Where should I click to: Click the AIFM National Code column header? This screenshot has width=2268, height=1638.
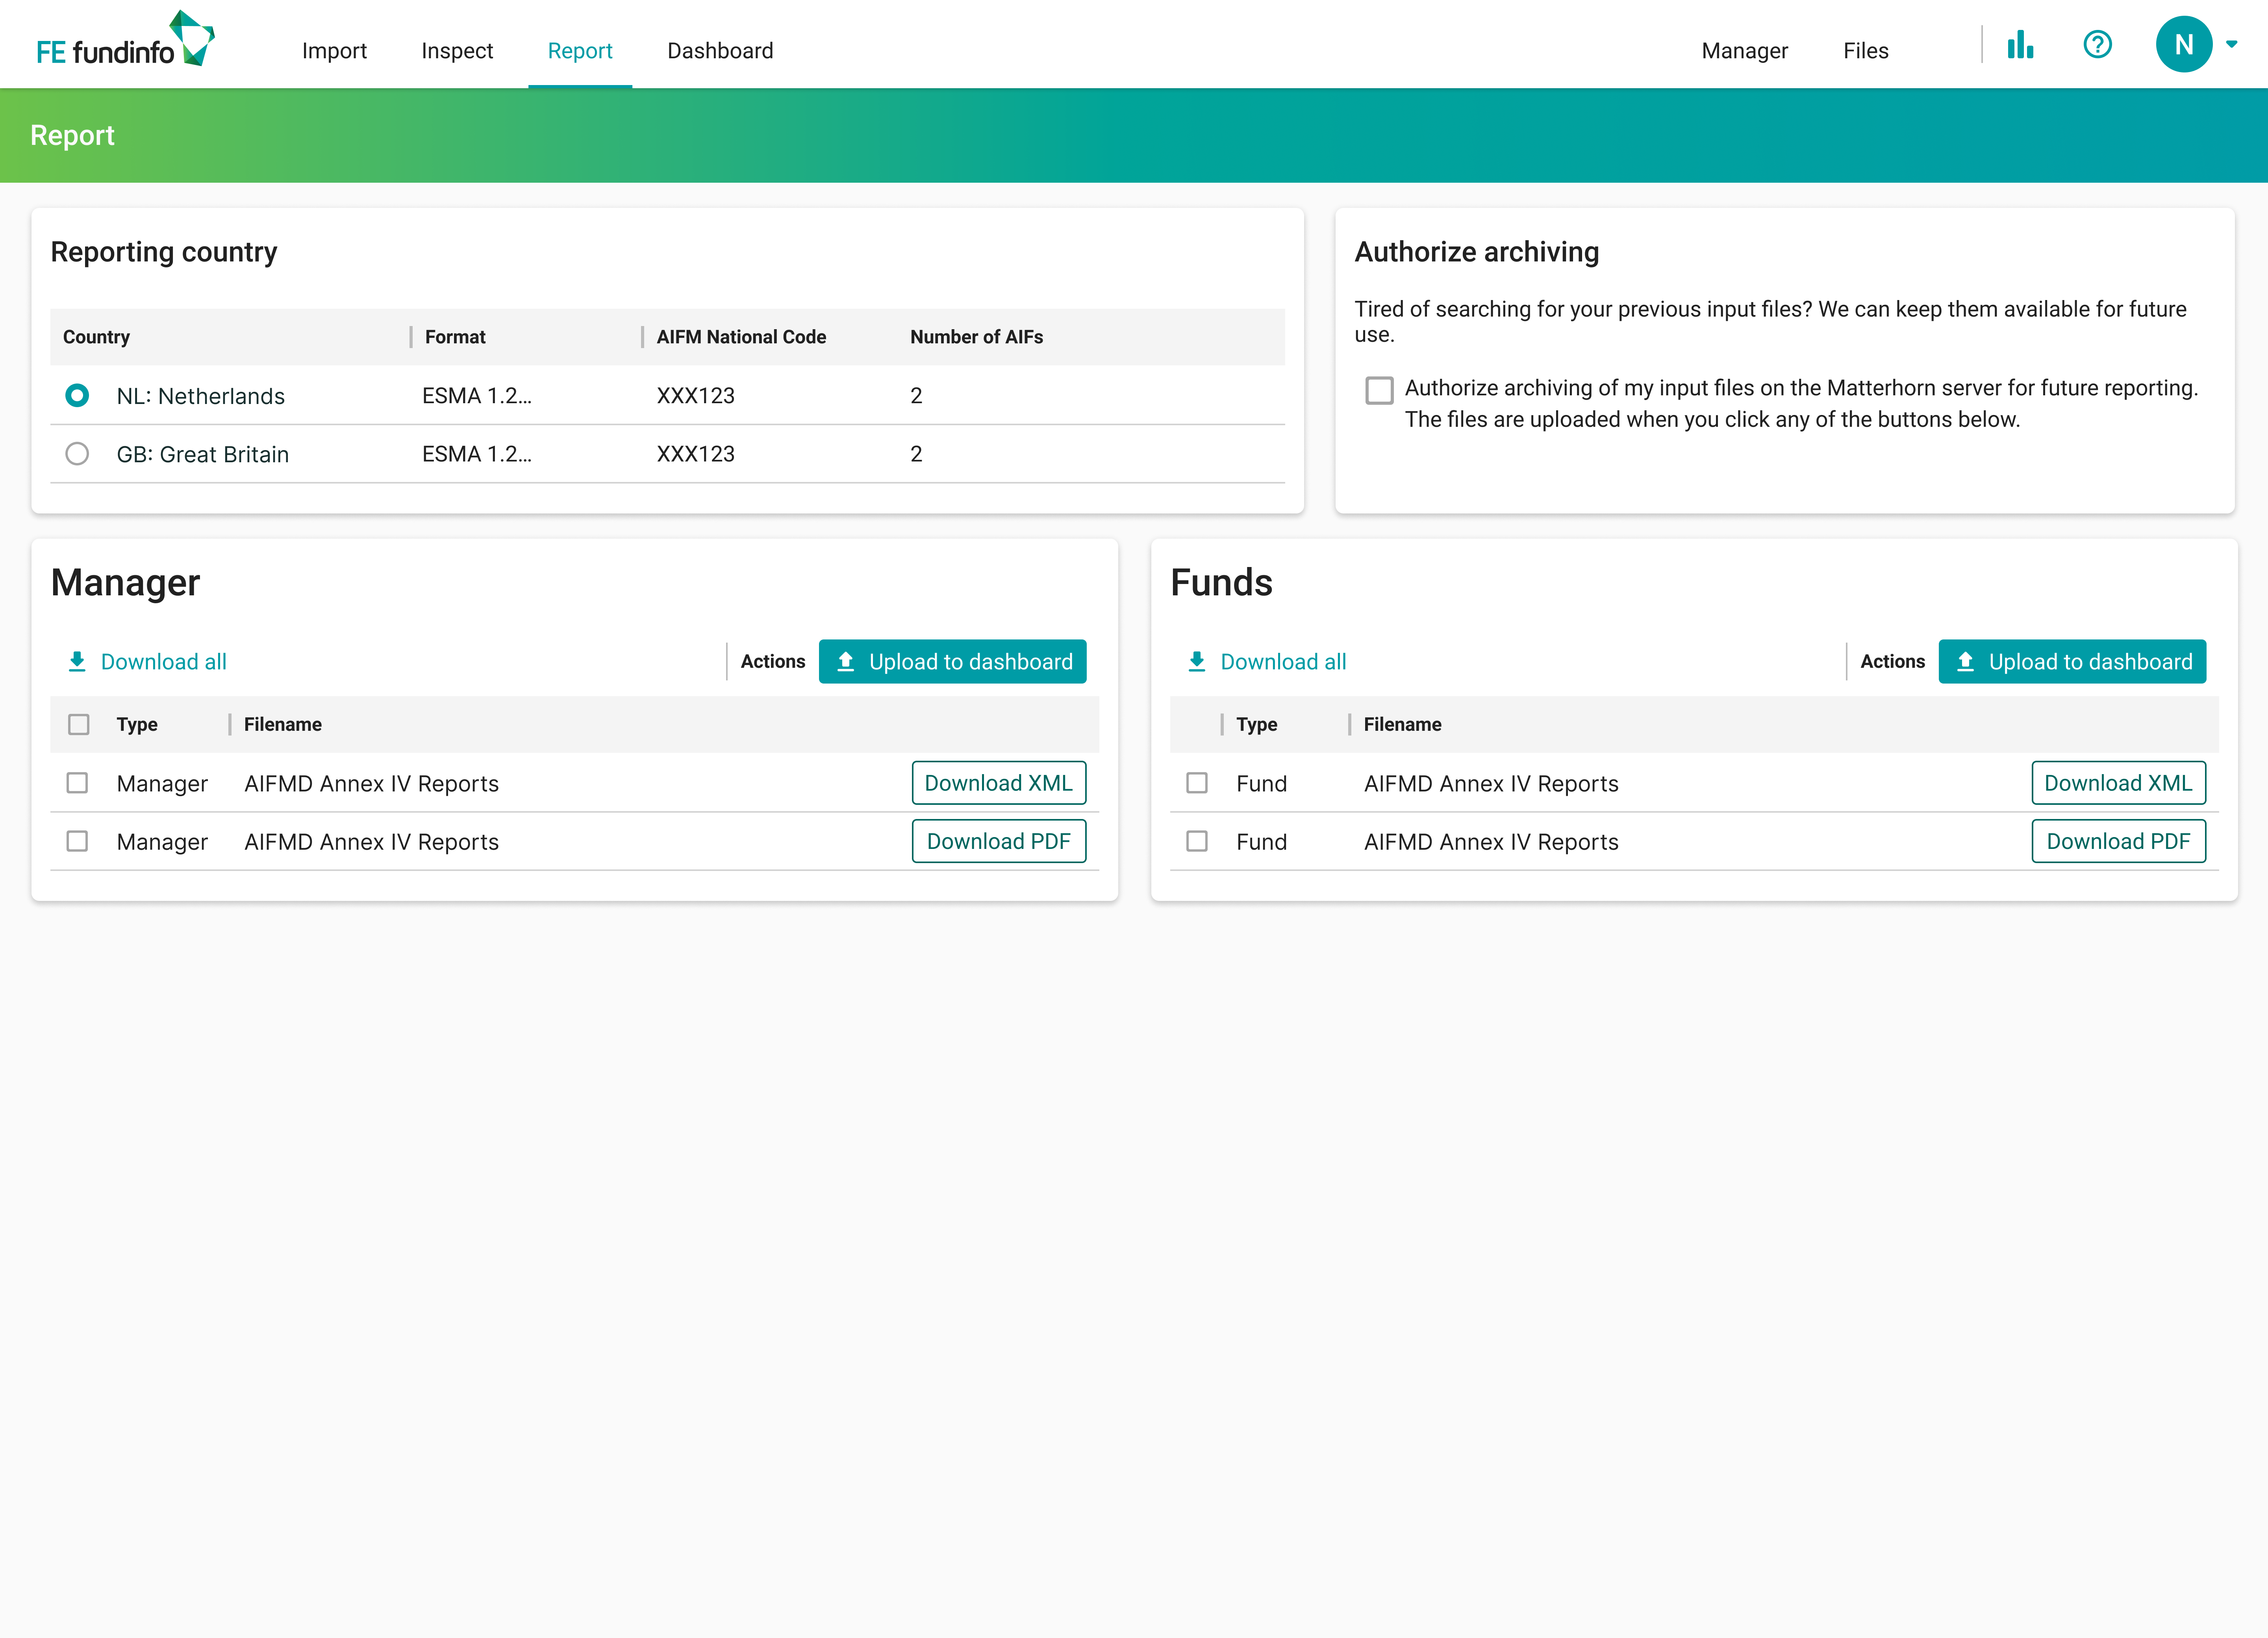click(741, 337)
